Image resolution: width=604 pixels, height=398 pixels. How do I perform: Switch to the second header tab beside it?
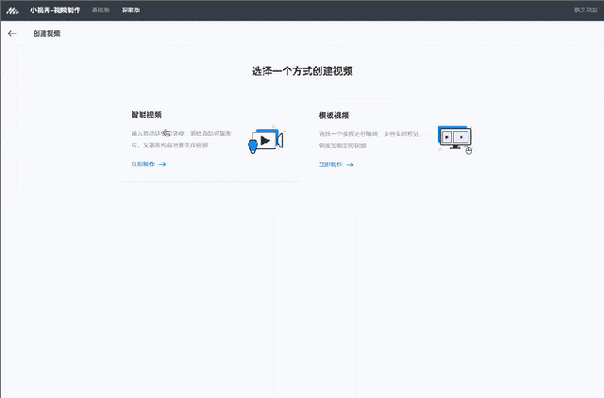click(131, 10)
